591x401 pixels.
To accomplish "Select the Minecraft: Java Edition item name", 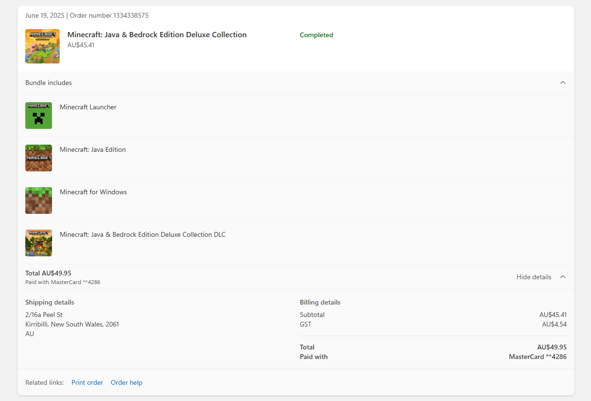I will click(x=93, y=149).
